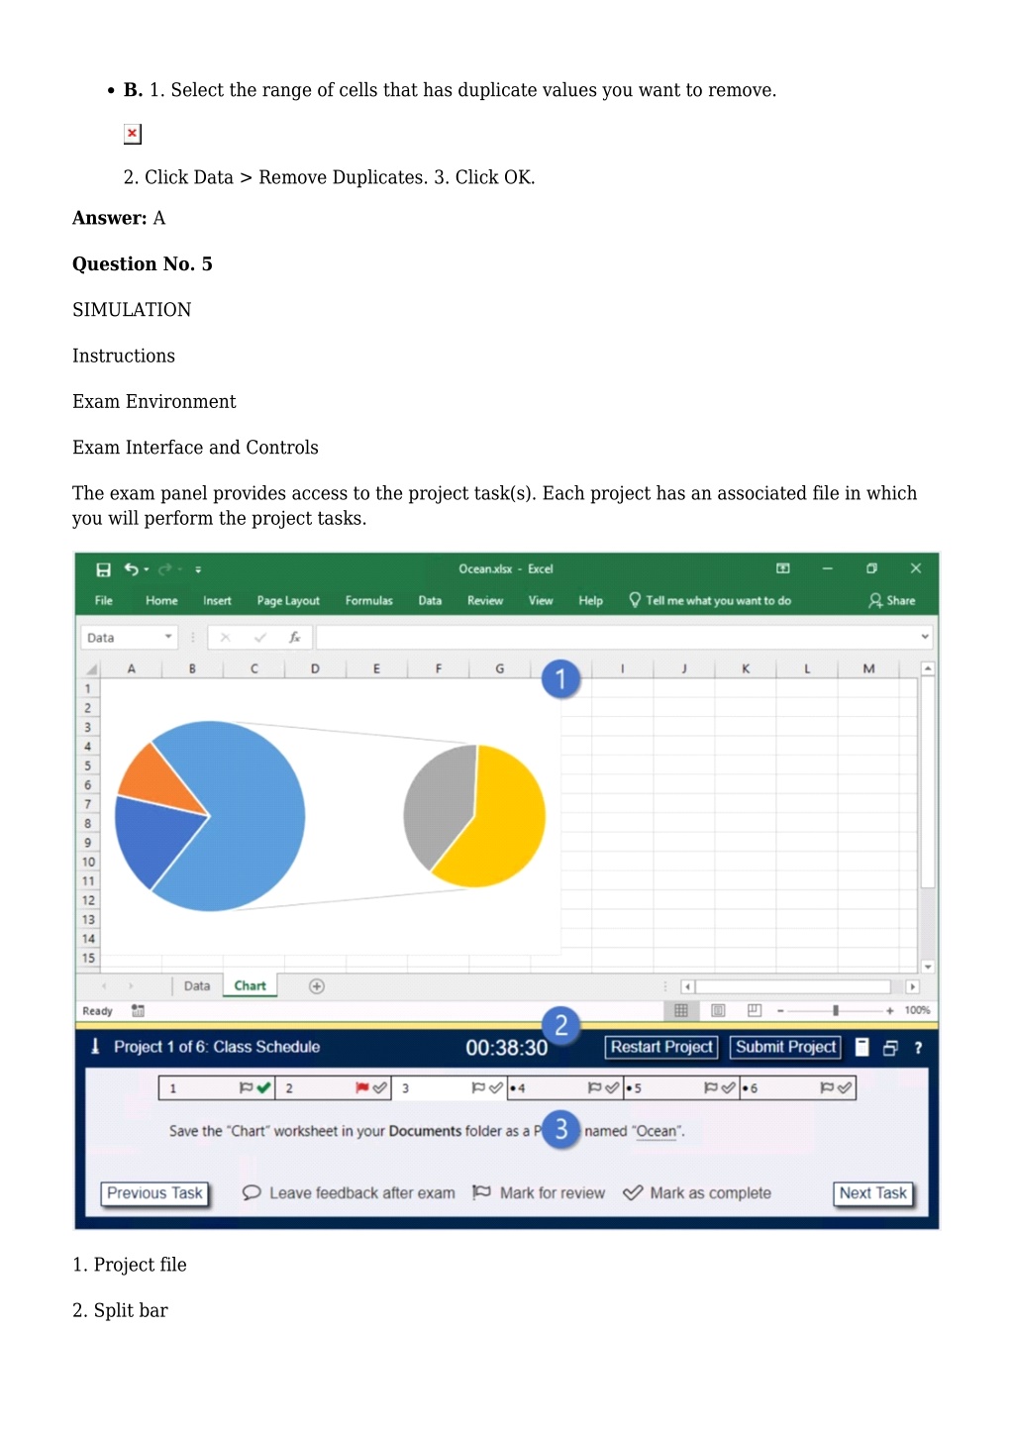
Task: Click the Share button in the ribbon
Action: pos(891,600)
